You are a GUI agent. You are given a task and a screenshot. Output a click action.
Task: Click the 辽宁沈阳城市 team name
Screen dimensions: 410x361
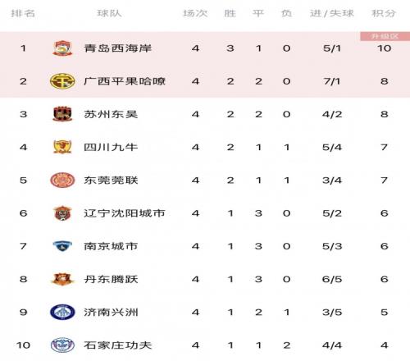125,213
